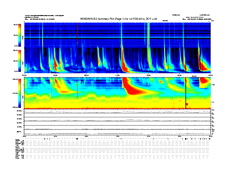Click the red burst near 04:00 in RAD1
227x175 pixels.
(x=56, y=63)
